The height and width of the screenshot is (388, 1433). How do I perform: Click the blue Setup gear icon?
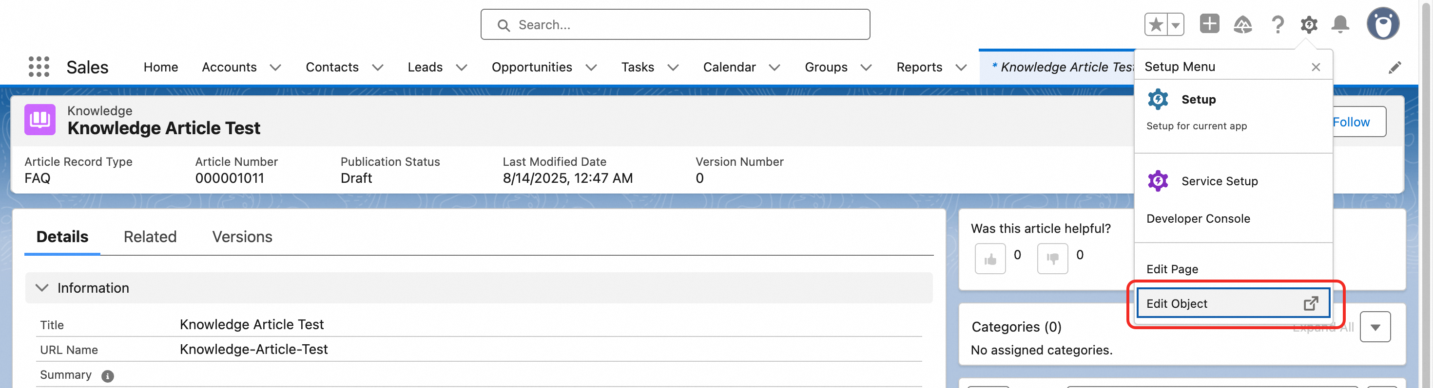tap(1158, 99)
